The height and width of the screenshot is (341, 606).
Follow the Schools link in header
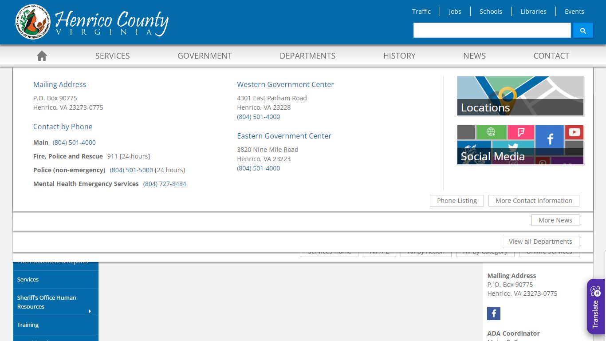coord(491,12)
